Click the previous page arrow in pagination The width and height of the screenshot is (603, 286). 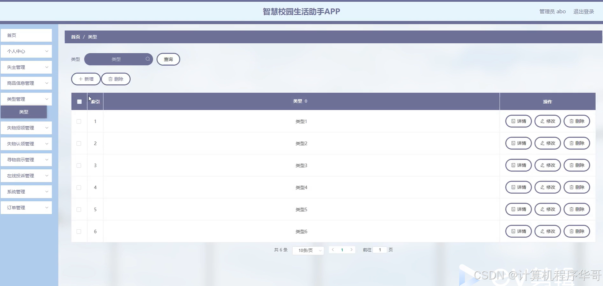tap(333, 250)
